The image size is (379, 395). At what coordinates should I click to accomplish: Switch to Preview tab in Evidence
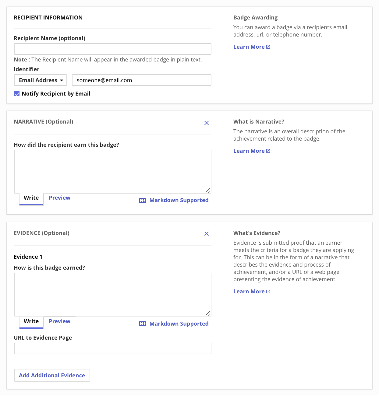pos(59,321)
